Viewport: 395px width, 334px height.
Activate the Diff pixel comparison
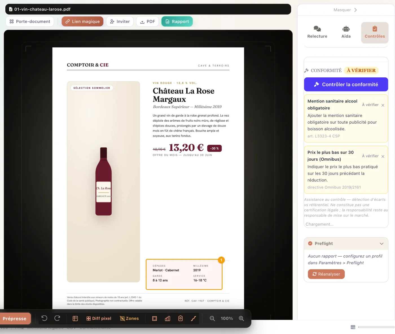99,318
